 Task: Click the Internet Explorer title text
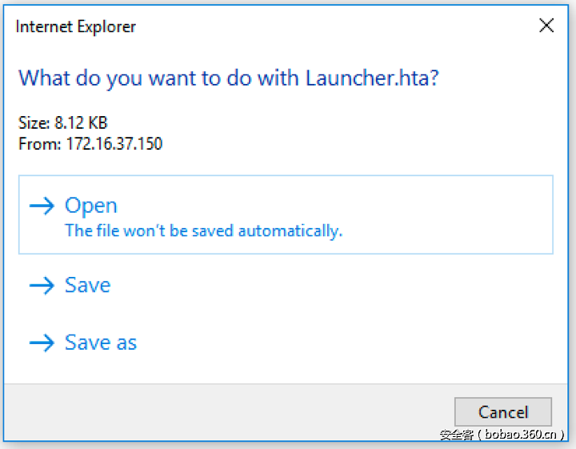(x=76, y=26)
